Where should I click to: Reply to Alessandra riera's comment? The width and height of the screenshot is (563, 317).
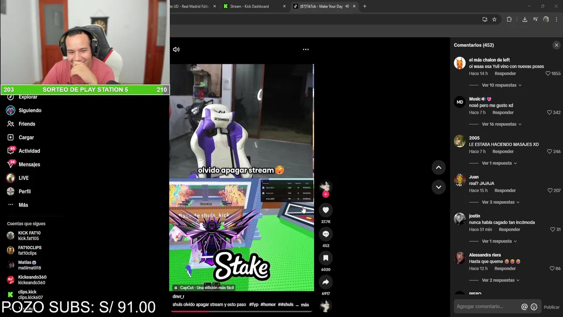[x=505, y=269]
